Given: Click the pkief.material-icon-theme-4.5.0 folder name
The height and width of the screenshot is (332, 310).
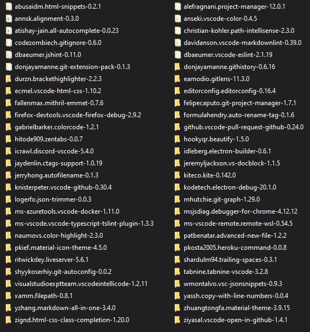Looking at the screenshot, I should tap(61, 248).
